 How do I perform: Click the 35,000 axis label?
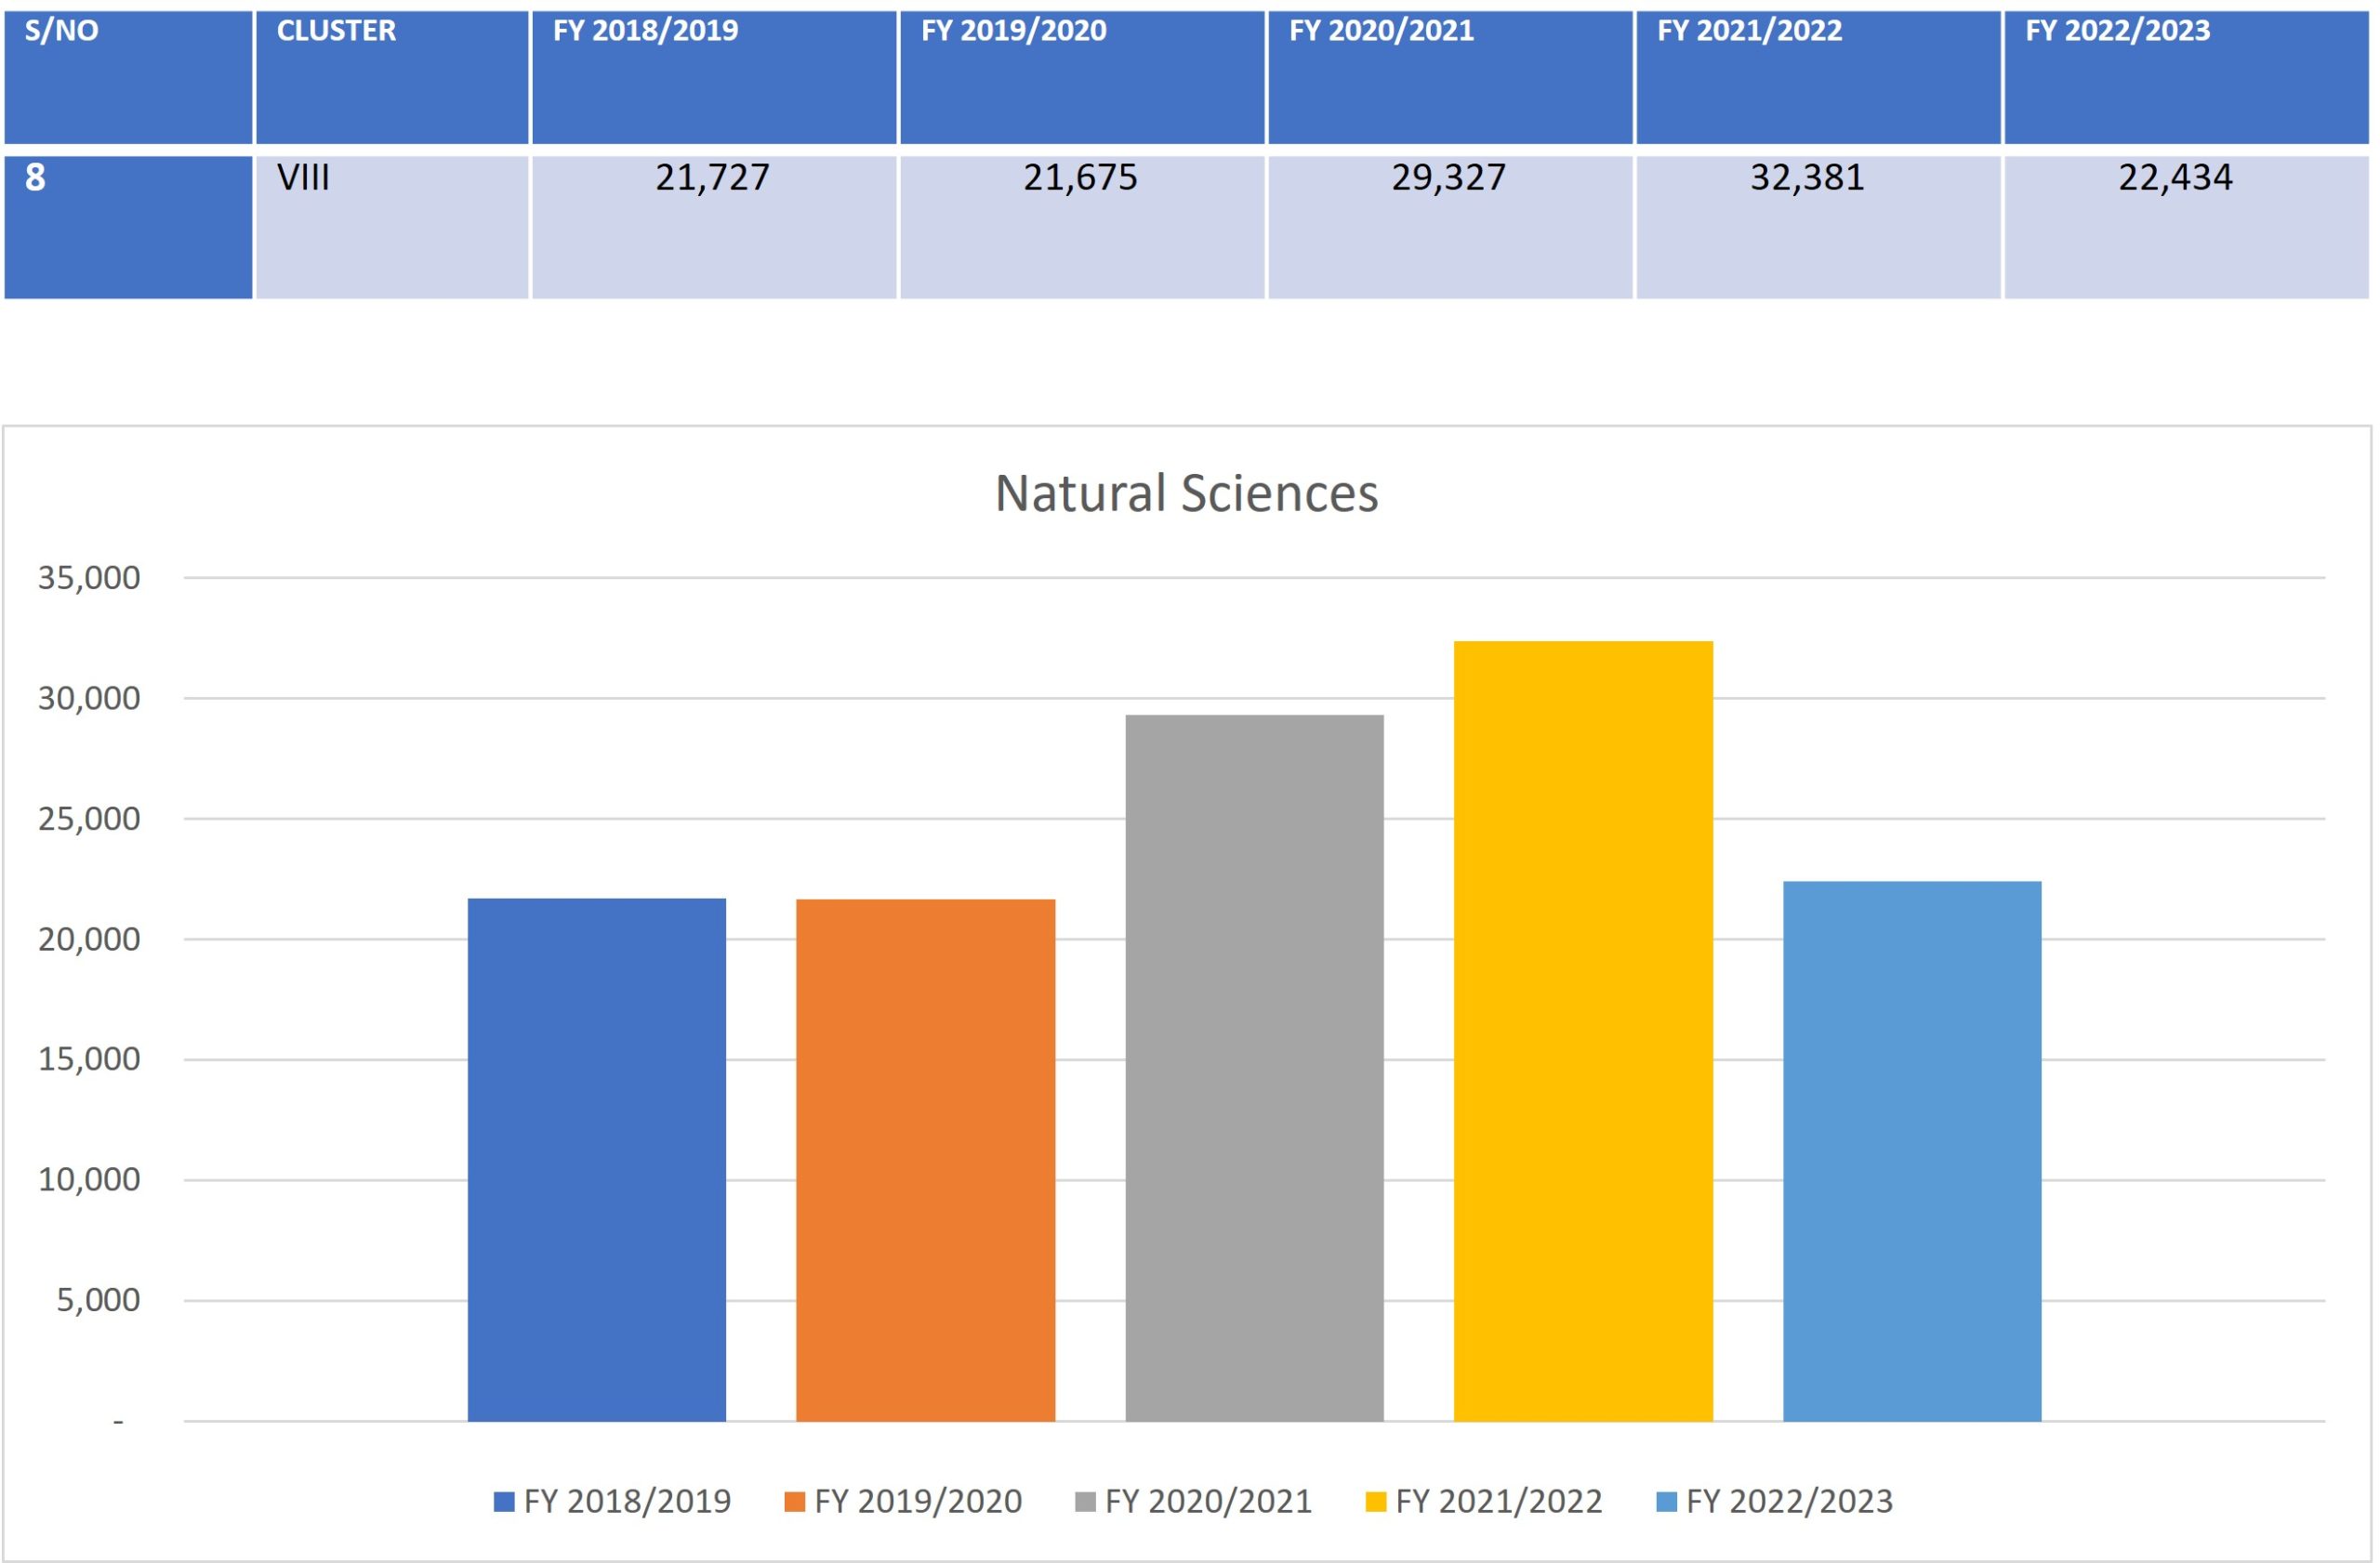(89, 578)
